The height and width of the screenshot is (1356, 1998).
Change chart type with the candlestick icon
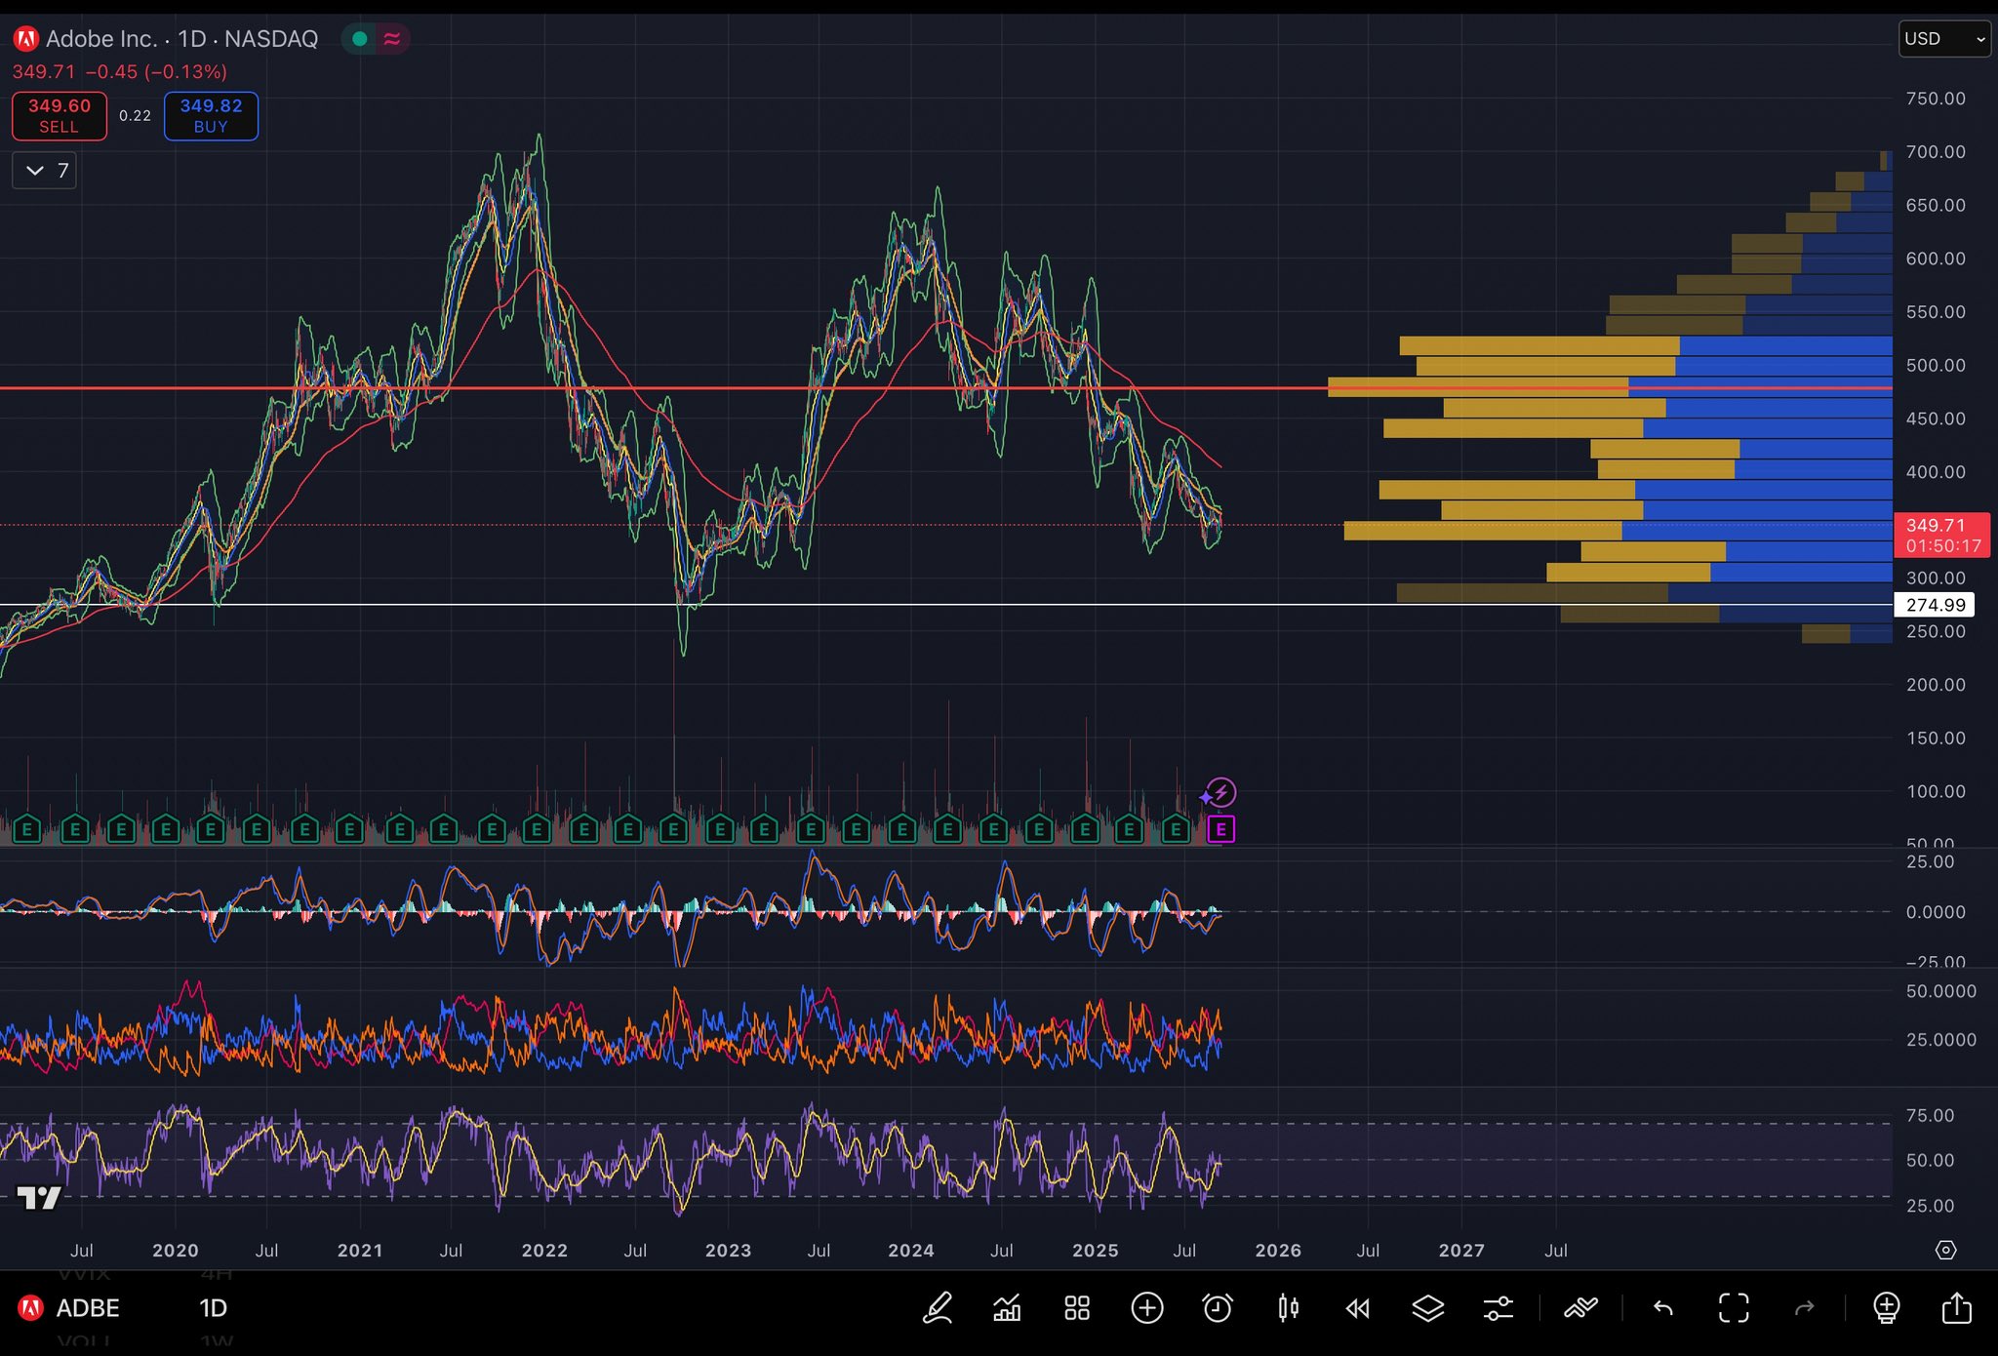[1288, 1308]
